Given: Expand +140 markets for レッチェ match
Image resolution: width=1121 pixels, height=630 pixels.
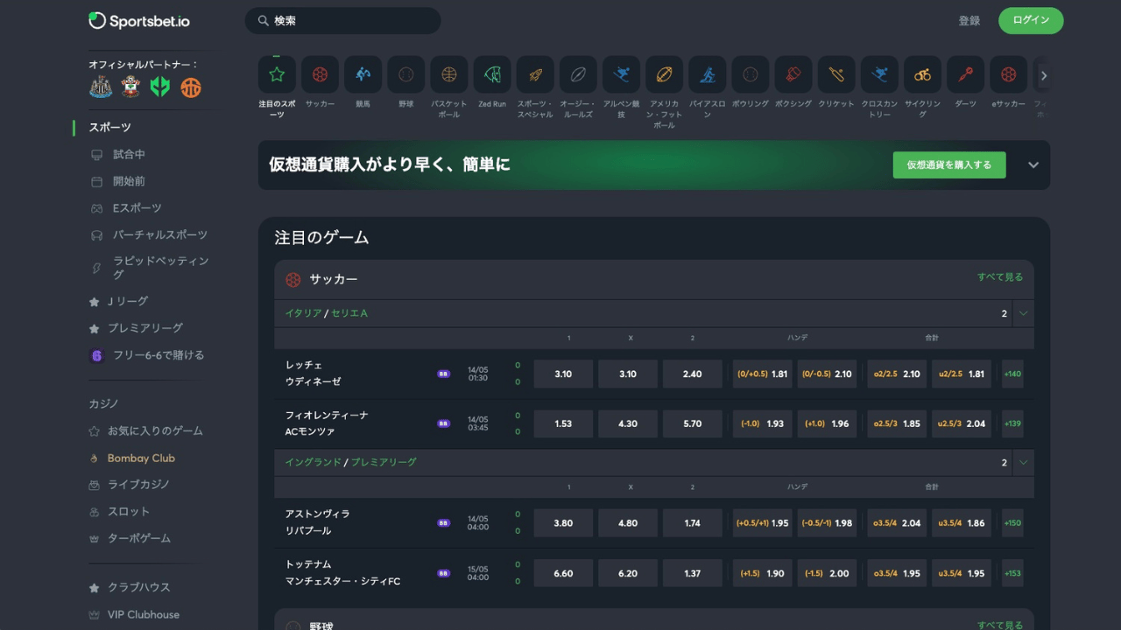Looking at the screenshot, I should (1012, 374).
